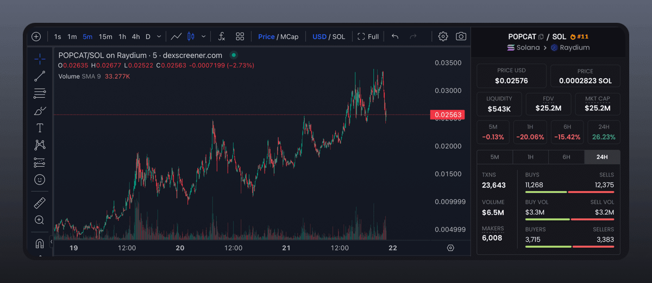Image resolution: width=652 pixels, height=283 pixels.
Task: Open time axis settings at chart corner
Action: pyautogui.click(x=450, y=248)
